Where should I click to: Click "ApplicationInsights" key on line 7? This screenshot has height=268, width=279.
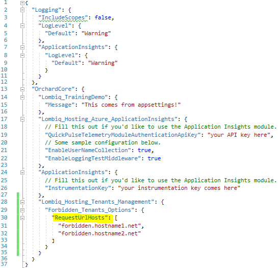[73, 47]
